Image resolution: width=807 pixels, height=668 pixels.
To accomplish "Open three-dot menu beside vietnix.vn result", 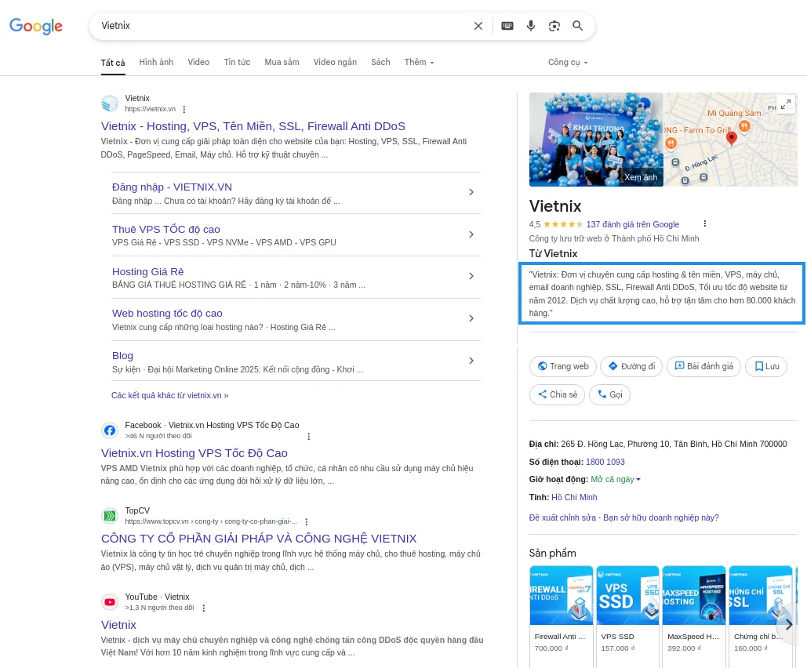I will [x=184, y=110].
